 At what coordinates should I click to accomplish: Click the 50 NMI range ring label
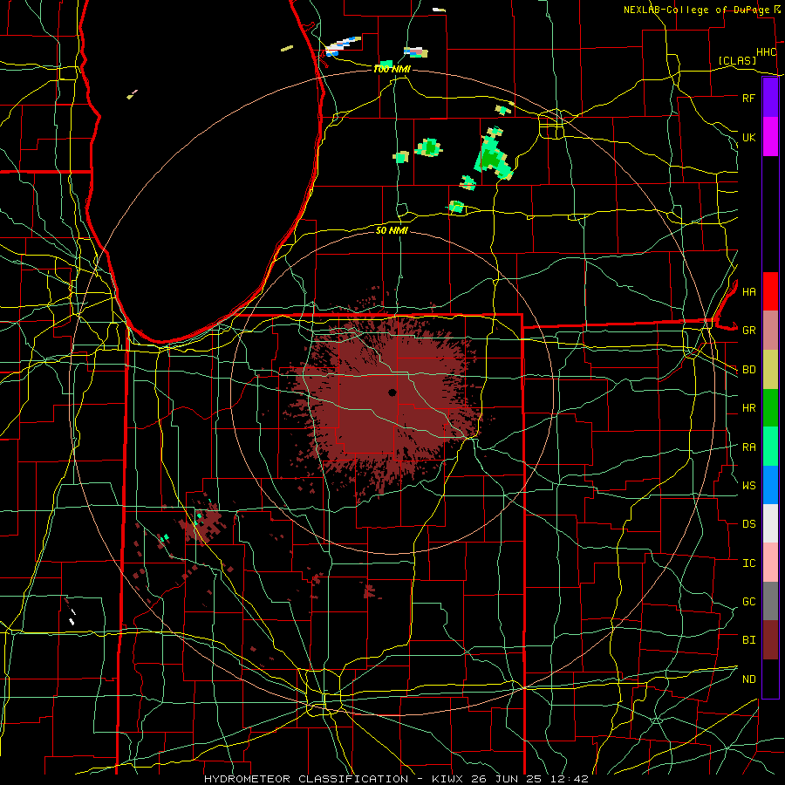[x=392, y=230]
